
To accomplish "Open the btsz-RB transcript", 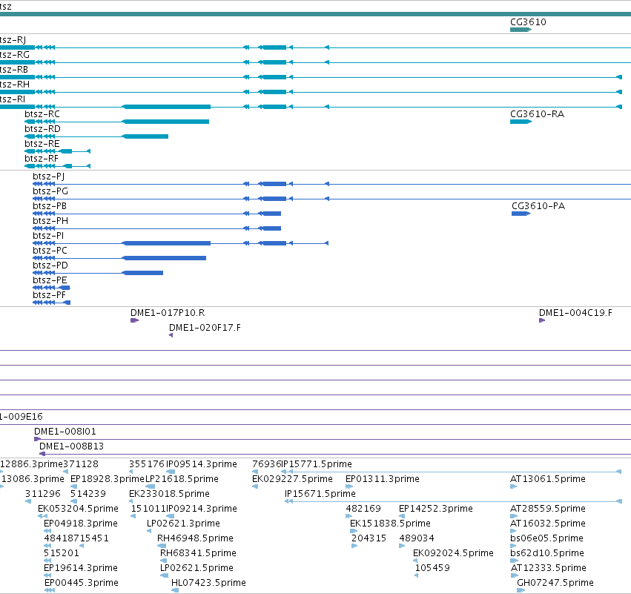I will pyautogui.click(x=14, y=70).
